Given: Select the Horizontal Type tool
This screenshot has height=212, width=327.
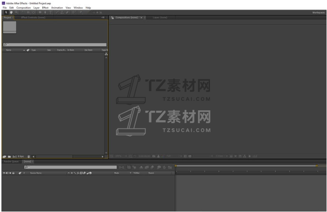Looking at the screenshot, I should point(50,12).
